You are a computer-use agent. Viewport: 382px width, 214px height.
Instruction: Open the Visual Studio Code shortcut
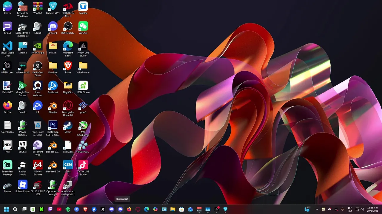coord(7,49)
